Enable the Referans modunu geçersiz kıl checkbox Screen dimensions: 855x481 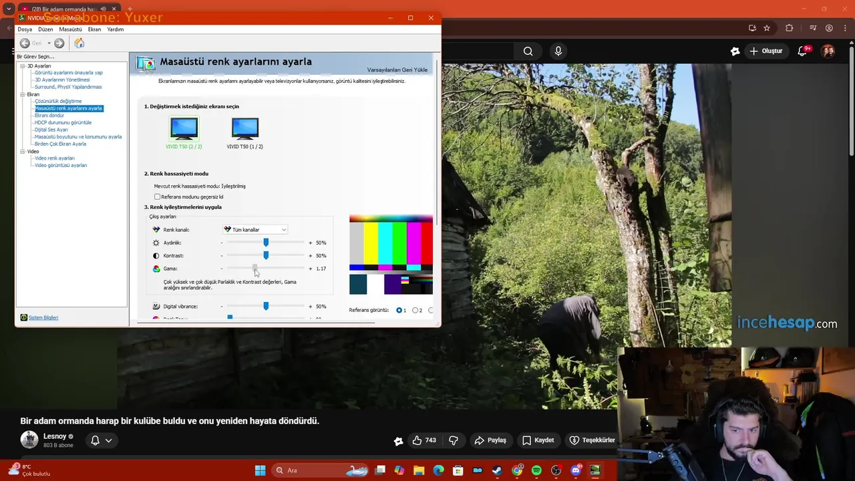158,197
